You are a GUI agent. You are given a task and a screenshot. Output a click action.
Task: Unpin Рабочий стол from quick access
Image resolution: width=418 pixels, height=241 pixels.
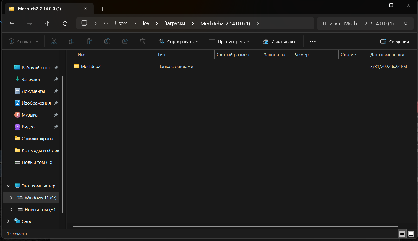pos(56,68)
